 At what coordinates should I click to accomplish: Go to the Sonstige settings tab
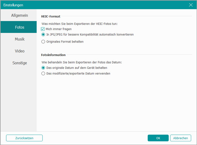click(x=18, y=63)
